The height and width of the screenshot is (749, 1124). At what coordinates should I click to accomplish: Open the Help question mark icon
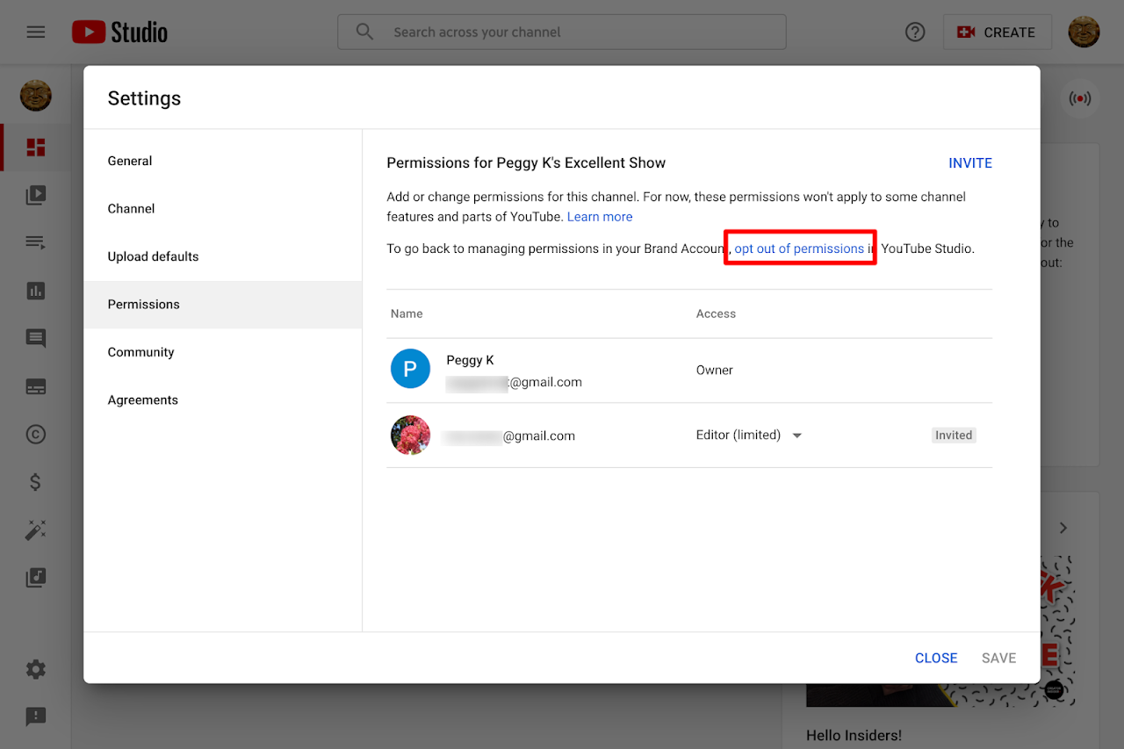point(915,32)
